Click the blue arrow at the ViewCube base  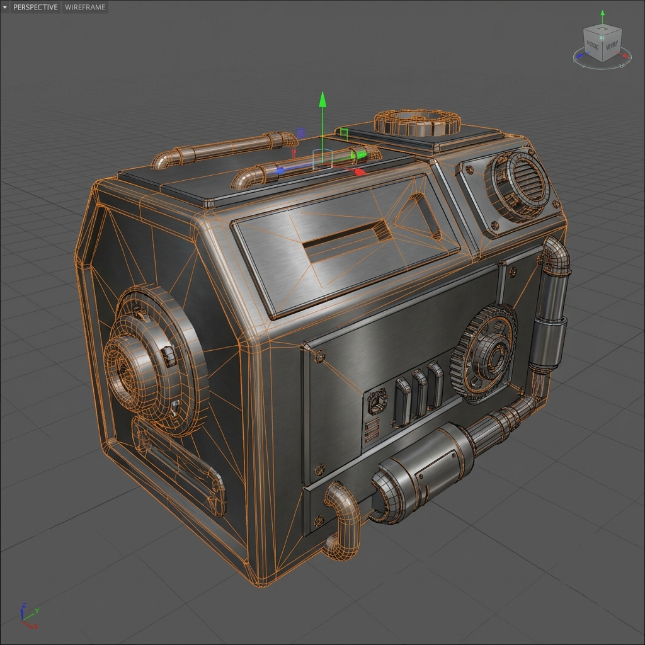[580, 55]
